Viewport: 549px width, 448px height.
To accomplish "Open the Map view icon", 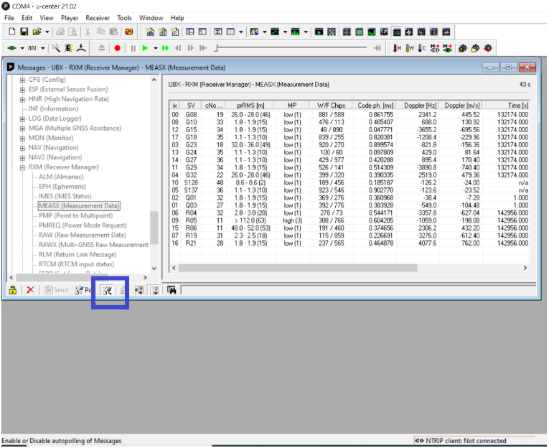I will click(254, 32).
